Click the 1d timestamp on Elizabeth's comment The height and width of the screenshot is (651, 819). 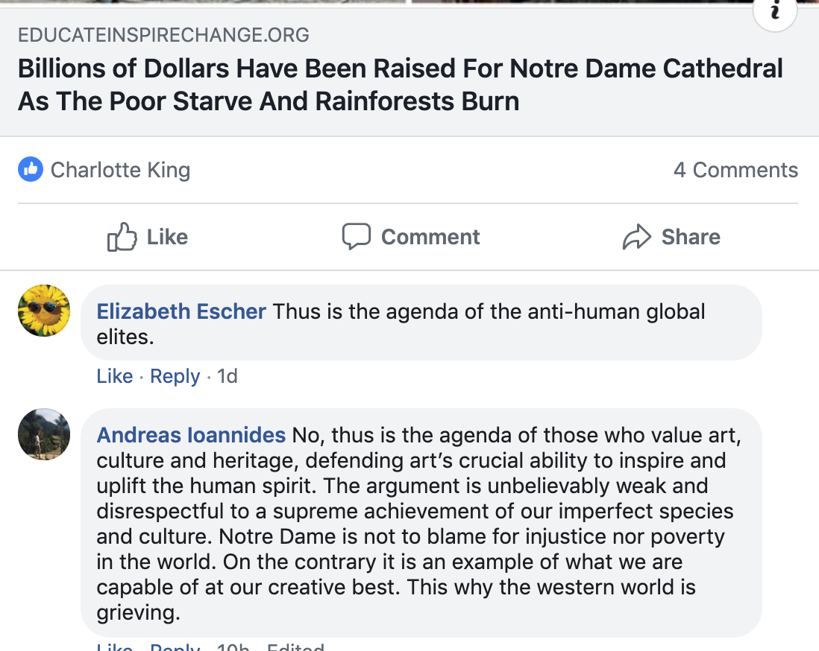pyautogui.click(x=227, y=376)
